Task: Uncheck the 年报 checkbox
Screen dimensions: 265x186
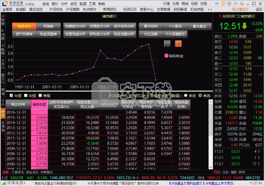Action: tap(11, 95)
